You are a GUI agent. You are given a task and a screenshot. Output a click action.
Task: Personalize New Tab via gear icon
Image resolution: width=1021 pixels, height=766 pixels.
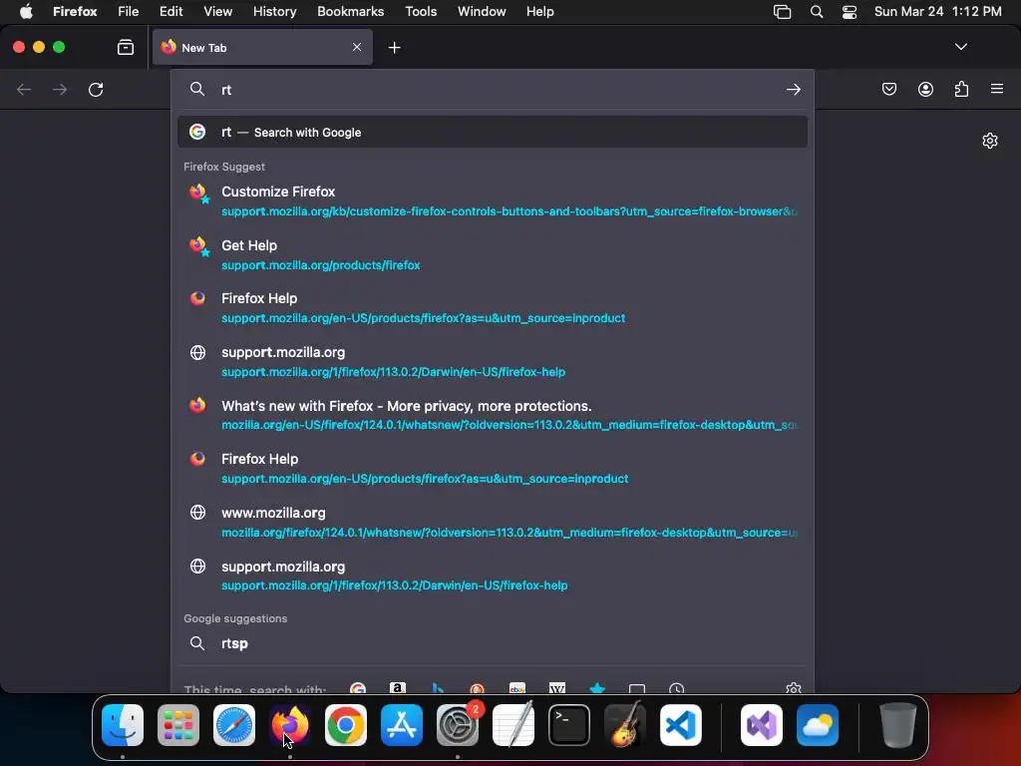[990, 141]
